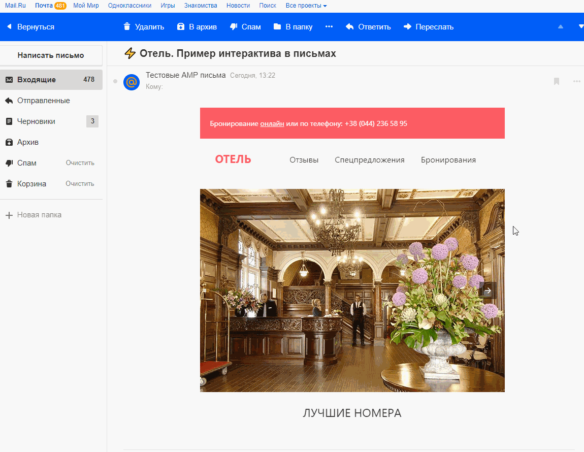584x452 pixels.
Task: Forward the email with 'Переслать'
Action: [407, 27]
